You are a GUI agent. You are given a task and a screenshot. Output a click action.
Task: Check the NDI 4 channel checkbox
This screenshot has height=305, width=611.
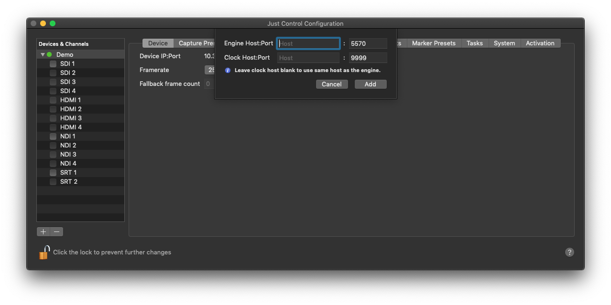click(x=53, y=163)
